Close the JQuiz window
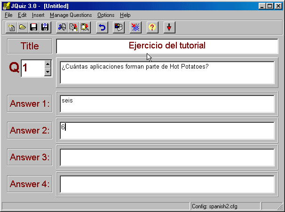285x212 pixels. (278, 6)
